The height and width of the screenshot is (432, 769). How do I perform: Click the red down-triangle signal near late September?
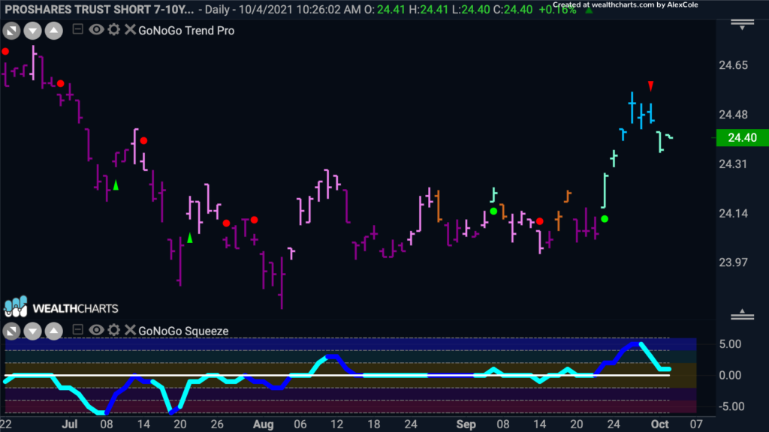tap(651, 86)
